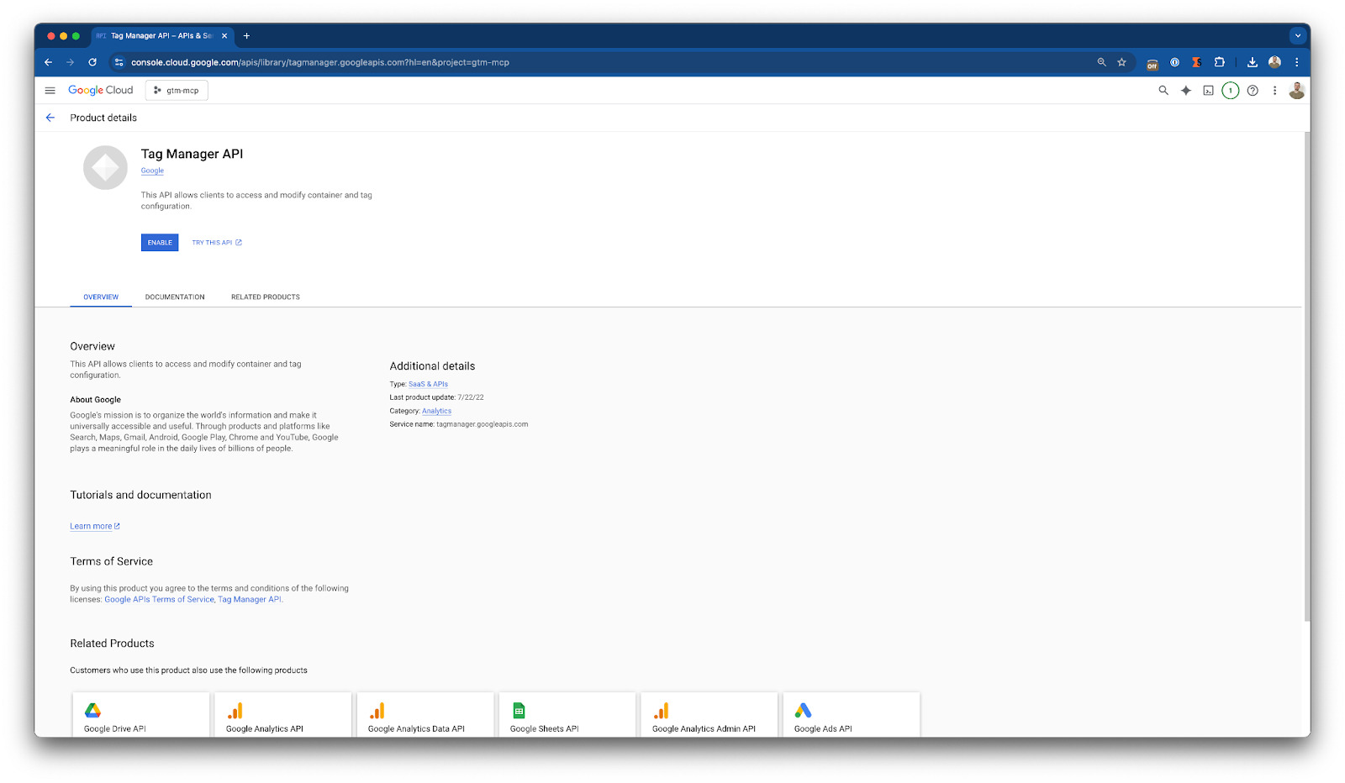Click the 'Terms of Service' heading
Image resolution: width=1345 pixels, height=783 pixels.
pos(111,562)
